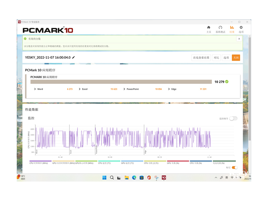Viewport: 268px width, 201px height.
Task: Dismiss the 有效的分数 notification banner
Action: pyautogui.click(x=239, y=39)
